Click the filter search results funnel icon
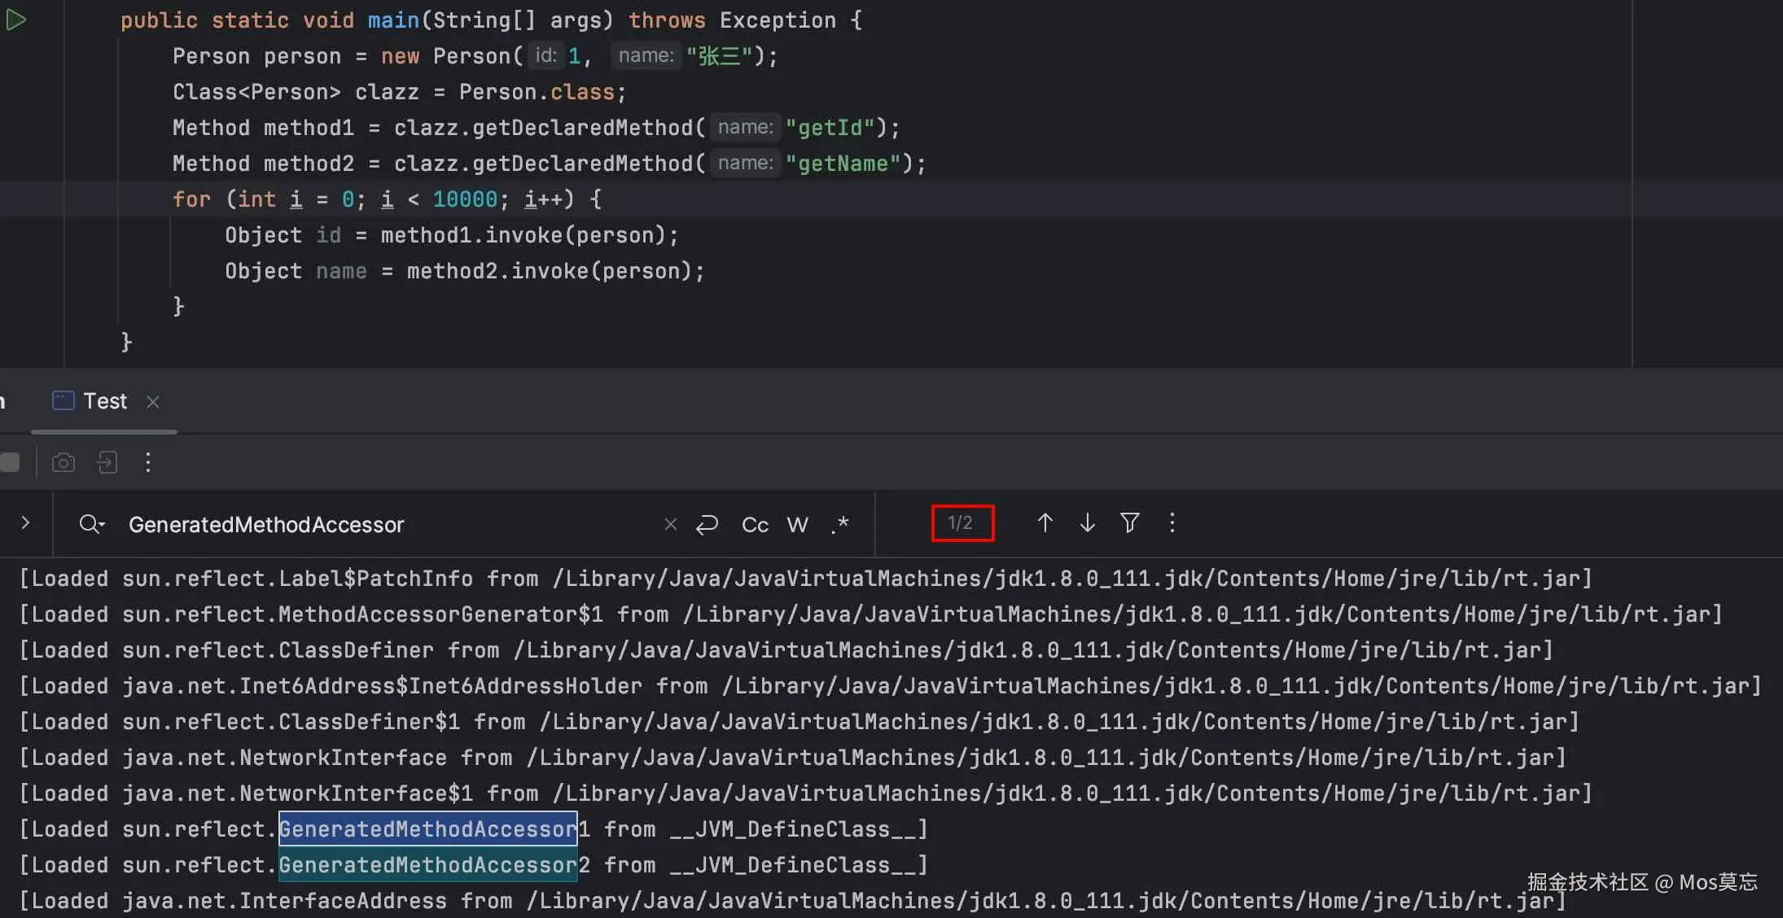This screenshot has width=1783, height=918. (1129, 523)
